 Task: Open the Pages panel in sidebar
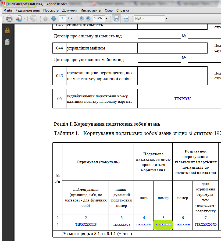tap(7, 42)
